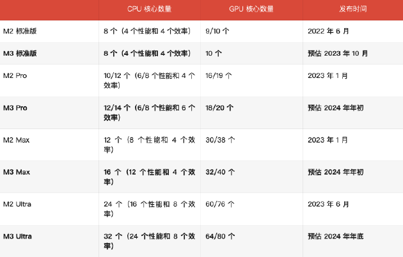This screenshot has width=403, height=257.
Task: Click the 发布时间 column header
Action: coord(352,9)
